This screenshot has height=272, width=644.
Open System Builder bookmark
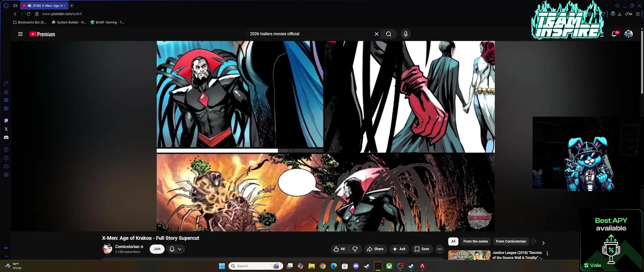[69, 22]
